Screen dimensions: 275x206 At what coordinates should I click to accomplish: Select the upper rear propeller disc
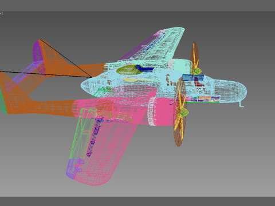click(195, 58)
